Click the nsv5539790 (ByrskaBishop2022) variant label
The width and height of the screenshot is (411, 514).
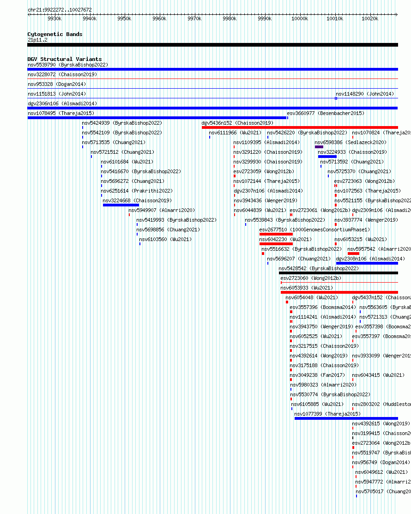point(68,65)
